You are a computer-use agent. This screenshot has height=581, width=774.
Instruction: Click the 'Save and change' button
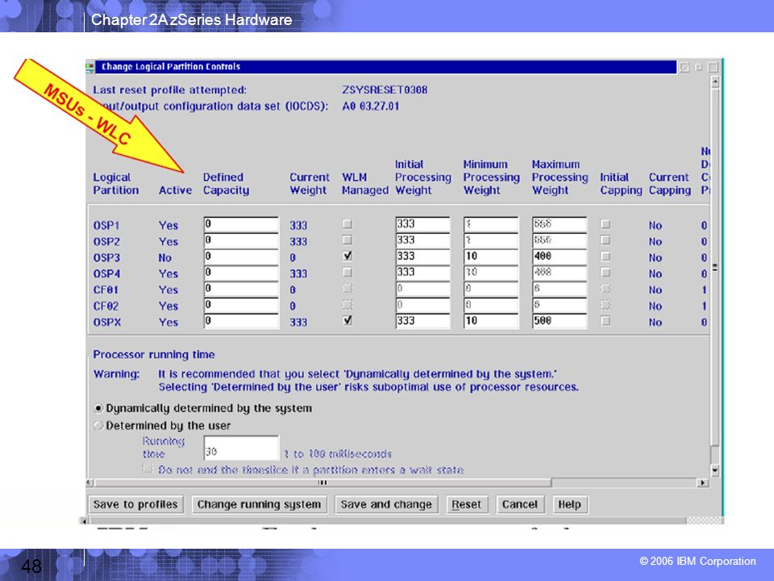click(386, 504)
